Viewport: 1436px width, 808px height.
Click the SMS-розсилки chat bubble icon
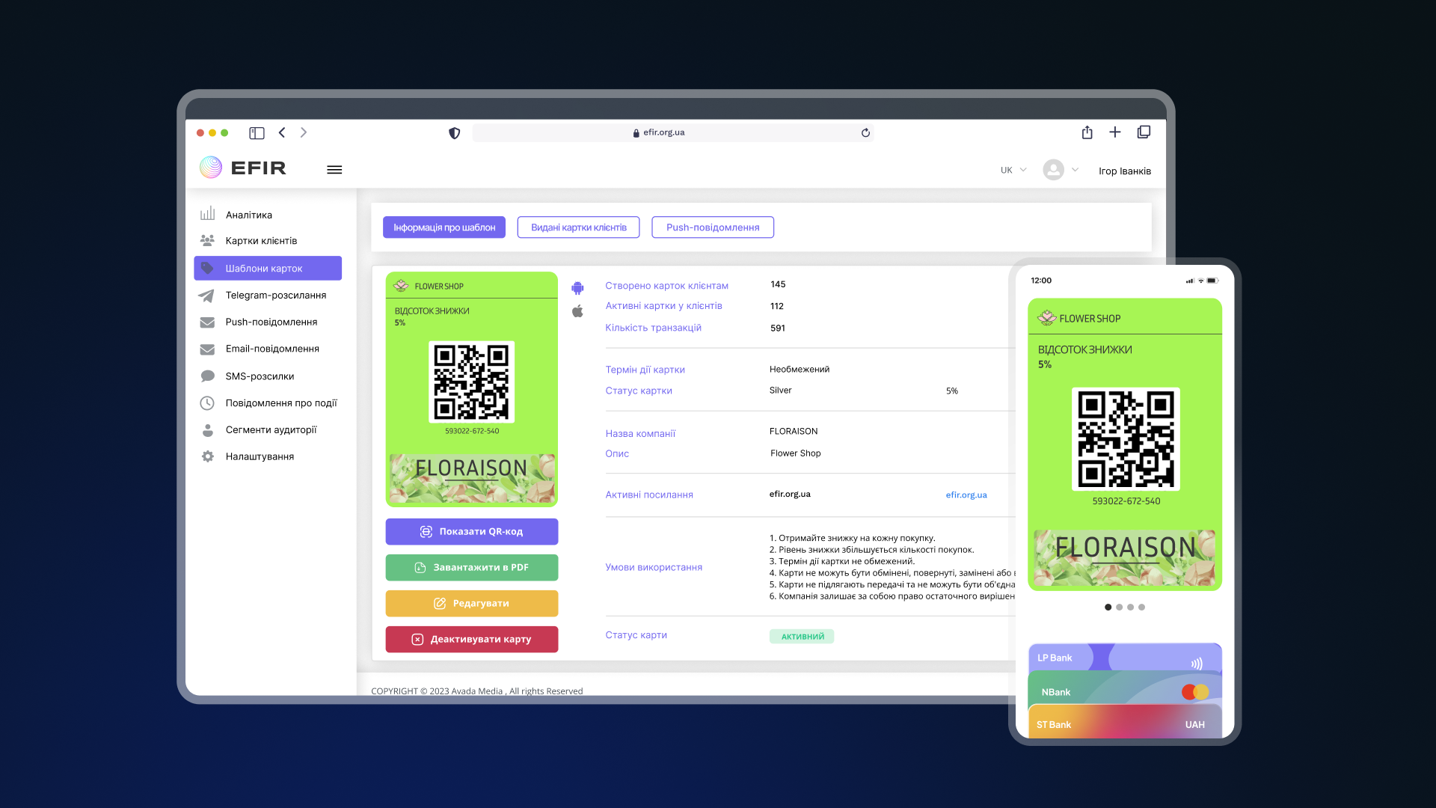[x=207, y=376]
